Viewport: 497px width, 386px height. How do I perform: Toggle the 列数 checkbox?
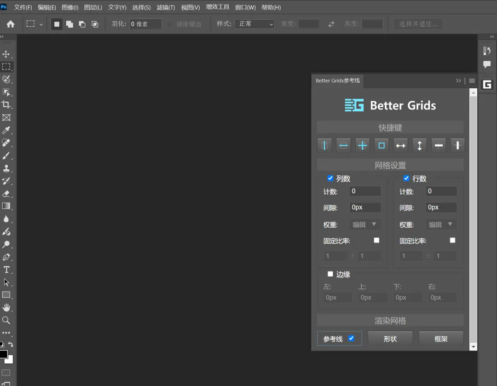click(330, 178)
